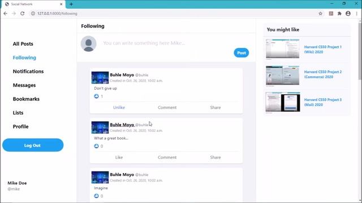This screenshot has height=203, width=362.
Task: Click the @mike handle at sidebar bottom
Action: (x=14, y=189)
